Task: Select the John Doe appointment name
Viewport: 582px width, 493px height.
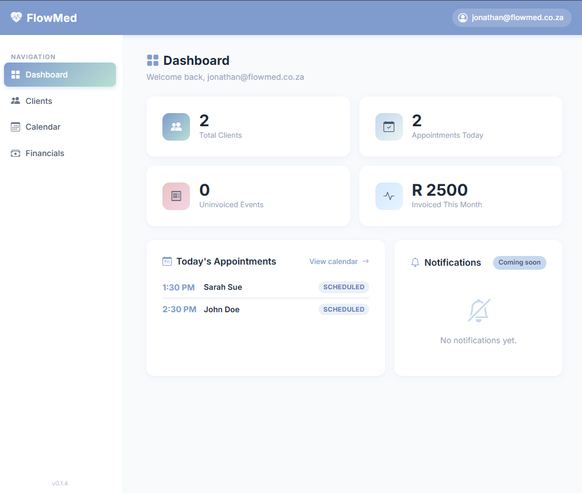Action: (222, 309)
